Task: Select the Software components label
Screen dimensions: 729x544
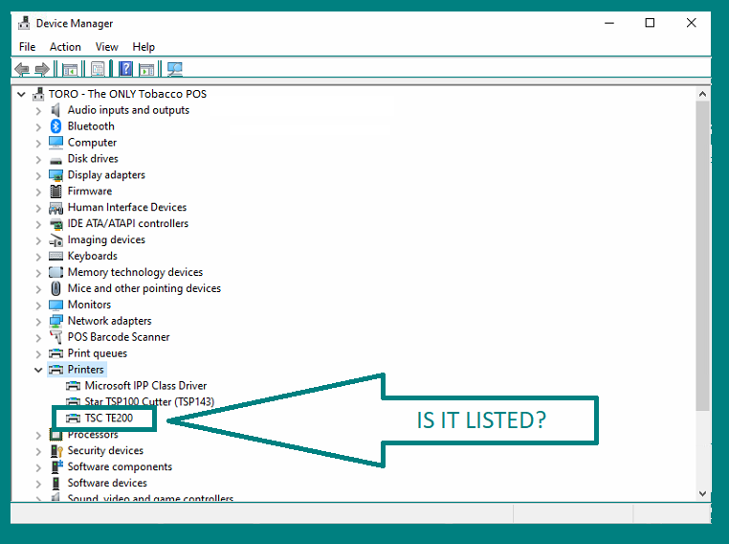Action: [120, 466]
